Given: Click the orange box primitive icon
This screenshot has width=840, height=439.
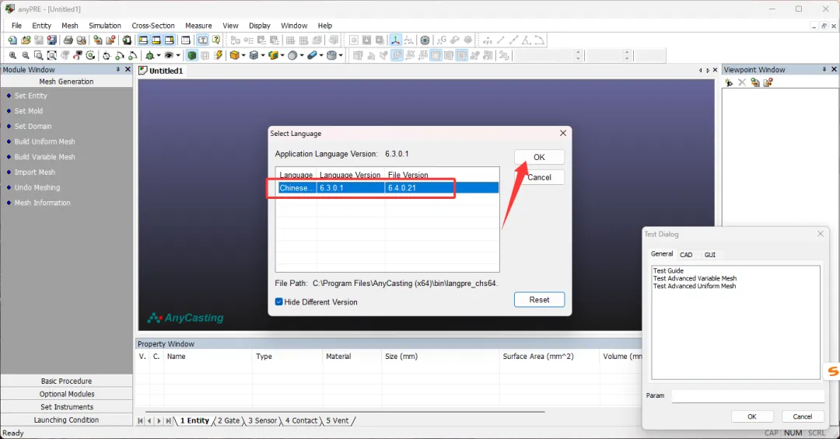Looking at the screenshot, I should (234, 55).
